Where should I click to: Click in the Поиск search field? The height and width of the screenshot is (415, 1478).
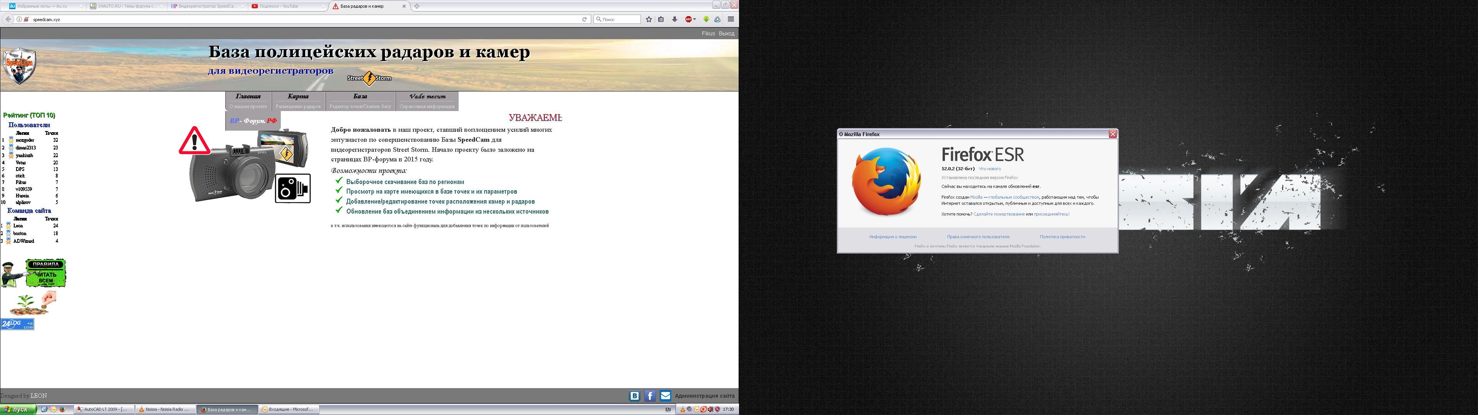point(620,19)
